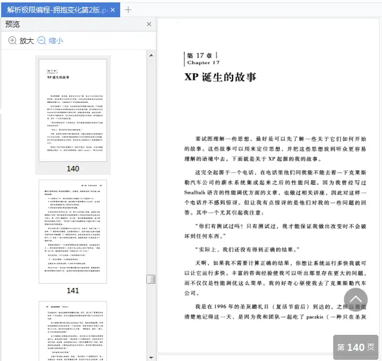The image size is (382, 361).
Task: Click the 缩小 zoom out magnifier icon
Action: point(42,40)
